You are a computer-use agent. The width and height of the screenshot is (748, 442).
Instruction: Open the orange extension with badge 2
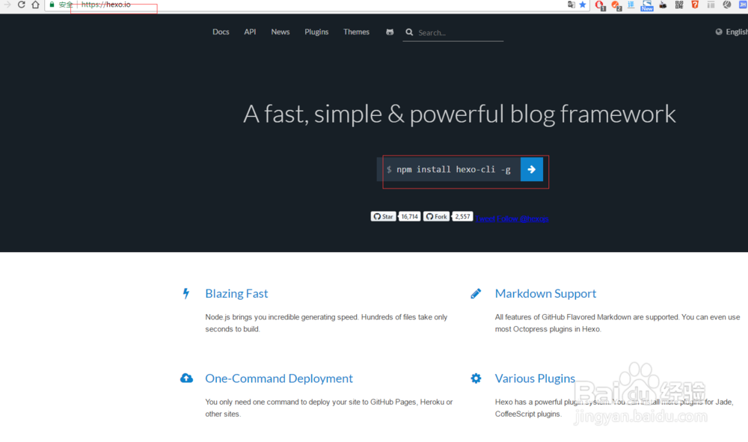coord(616,5)
